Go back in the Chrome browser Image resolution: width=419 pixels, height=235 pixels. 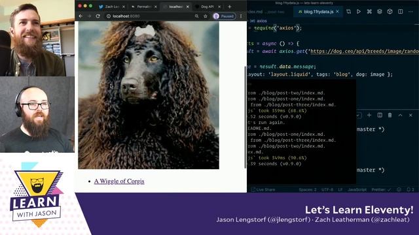point(81,16)
